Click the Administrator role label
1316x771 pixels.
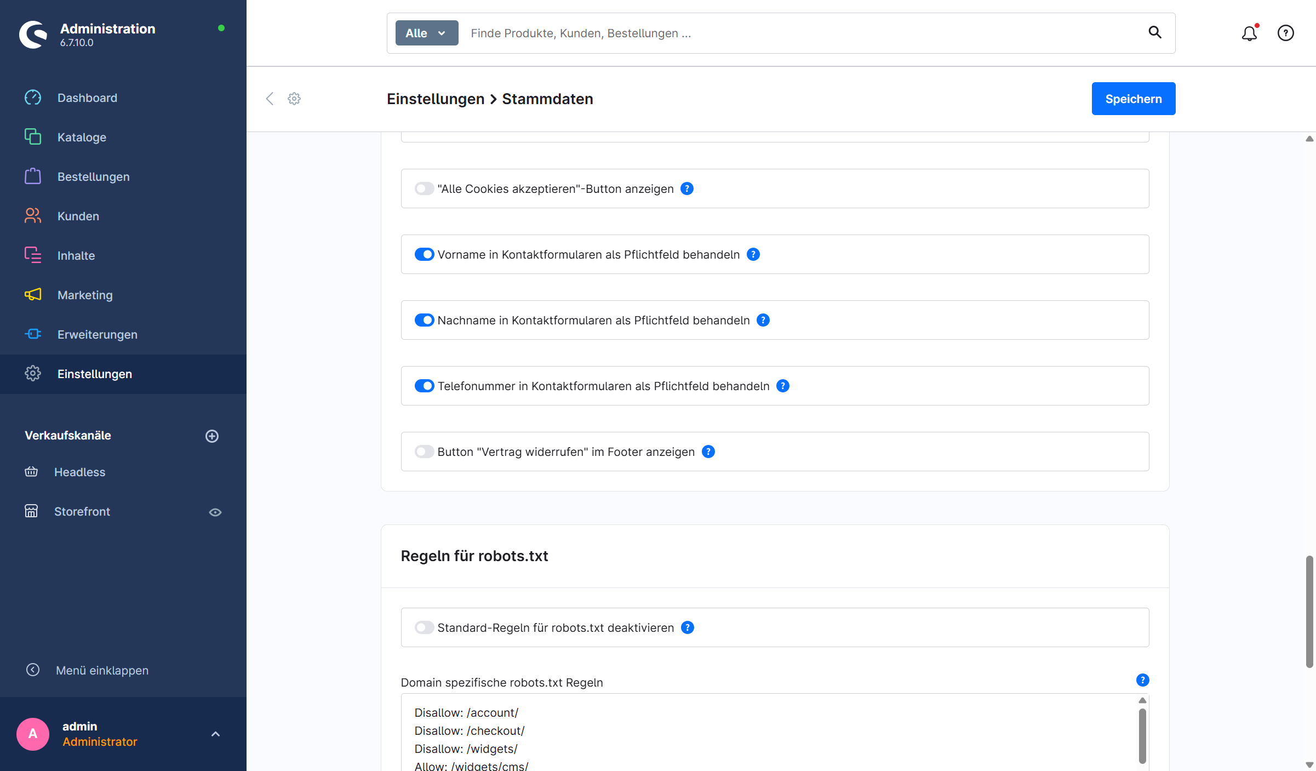point(100,741)
